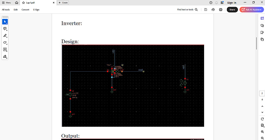The image size is (265, 140).
Task: Click the Inverter: heading text
Action: [x=72, y=23]
